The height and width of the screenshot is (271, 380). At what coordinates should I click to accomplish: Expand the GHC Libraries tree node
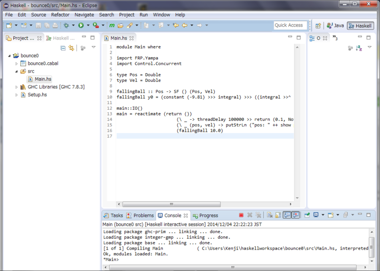(x=17, y=87)
